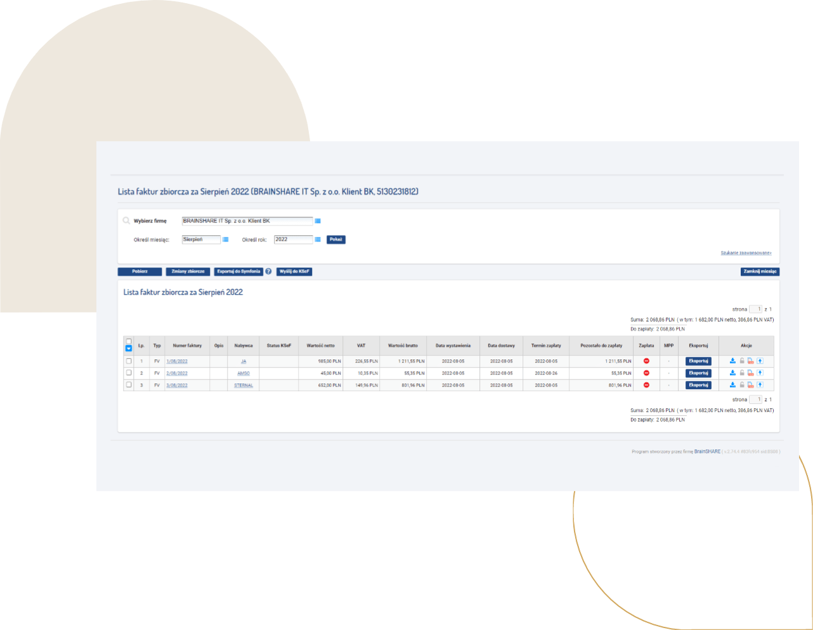This screenshot has height=630, width=813.
Task: Click the upload arrow icon for invoice 2/08/2022
Action: point(760,373)
